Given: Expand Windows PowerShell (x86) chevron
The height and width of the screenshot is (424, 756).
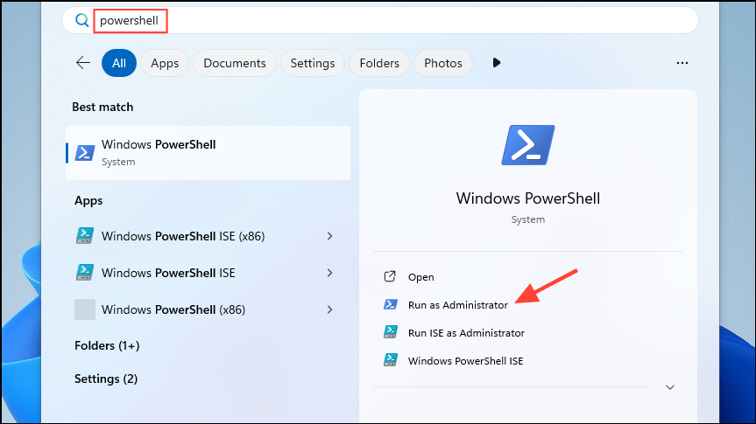Looking at the screenshot, I should coord(329,309).
